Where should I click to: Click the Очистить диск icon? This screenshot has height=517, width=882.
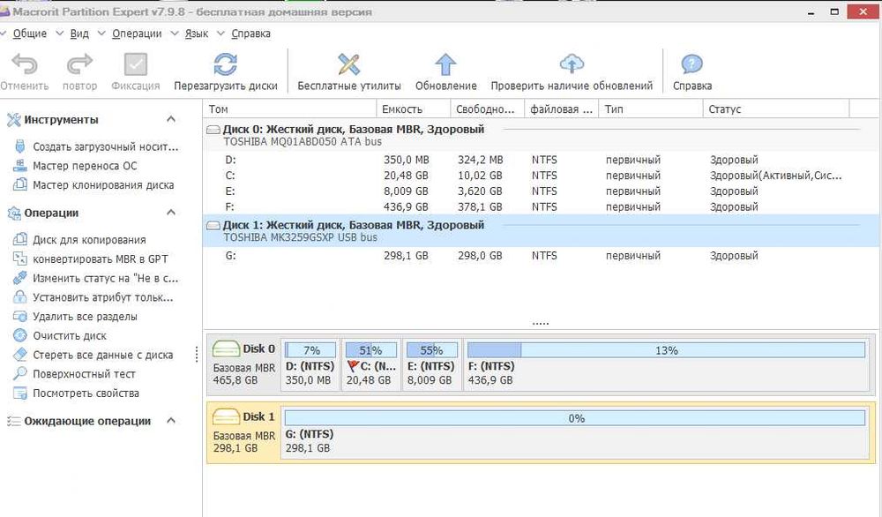[x=19, y=335]
